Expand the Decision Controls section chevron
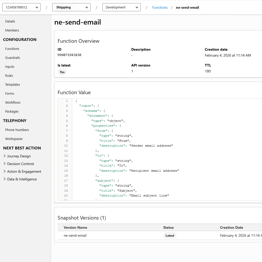 point(5,164)
